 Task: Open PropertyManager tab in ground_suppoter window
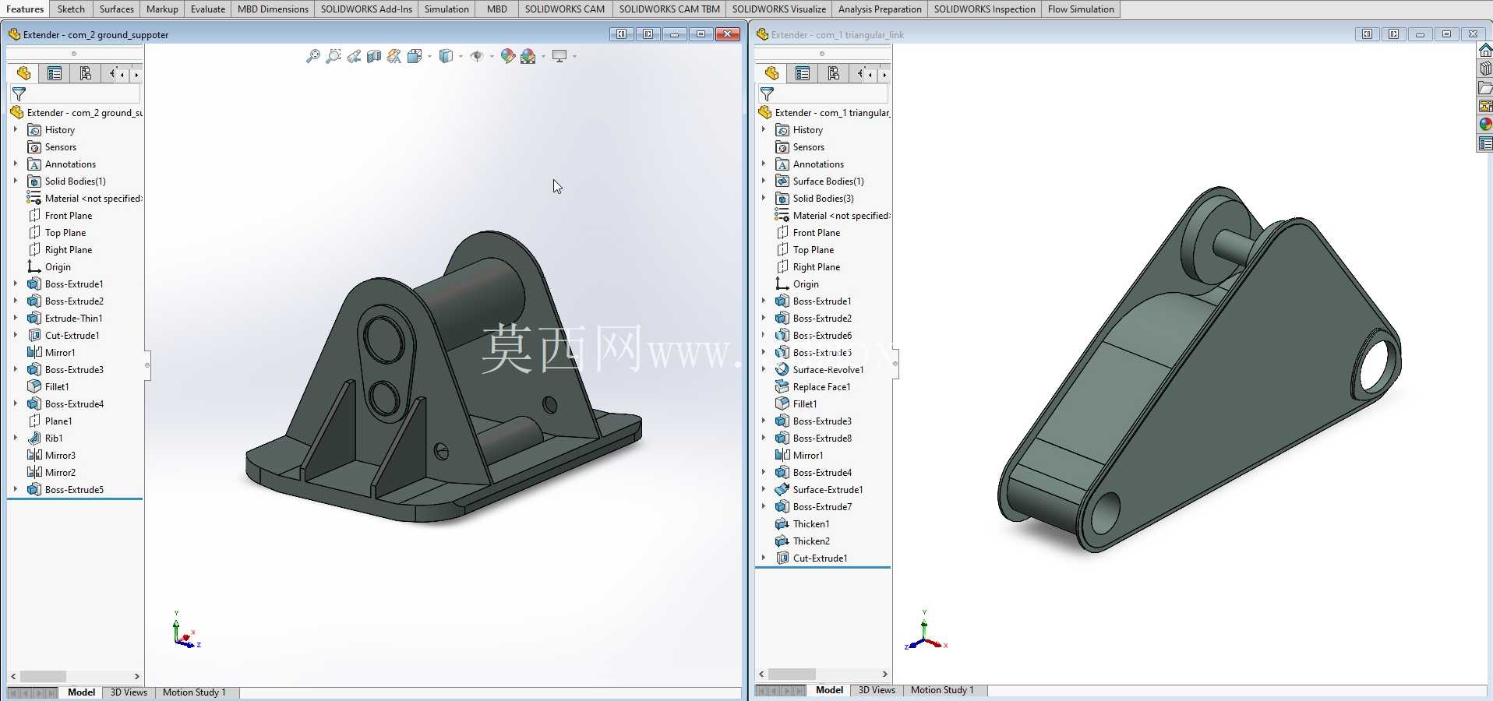[55, 73]
